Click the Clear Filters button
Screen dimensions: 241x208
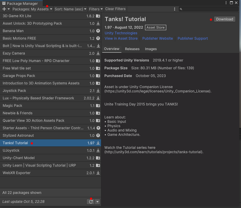[x=115, y=9]
